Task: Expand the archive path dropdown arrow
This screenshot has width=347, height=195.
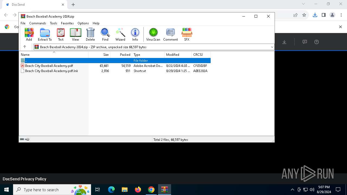Action: (x=272, y=47)
